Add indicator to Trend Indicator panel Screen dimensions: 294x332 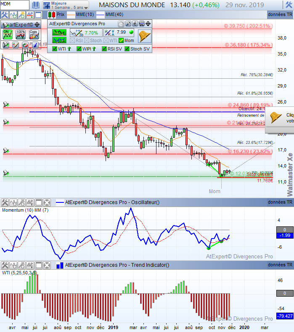tap(13, 265)
